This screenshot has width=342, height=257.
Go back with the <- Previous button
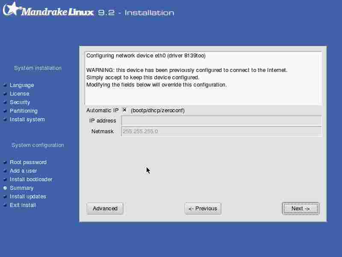pos(203,209)
